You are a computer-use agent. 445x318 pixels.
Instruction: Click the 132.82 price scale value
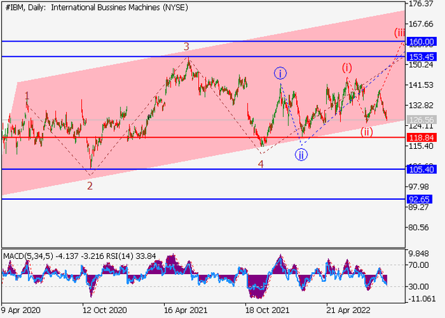[x=421, y=105]
